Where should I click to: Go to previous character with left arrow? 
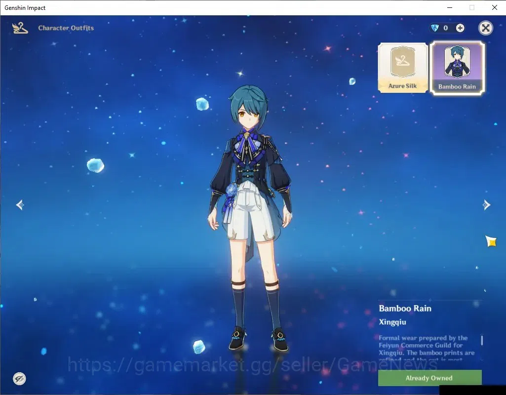point(20,205)
